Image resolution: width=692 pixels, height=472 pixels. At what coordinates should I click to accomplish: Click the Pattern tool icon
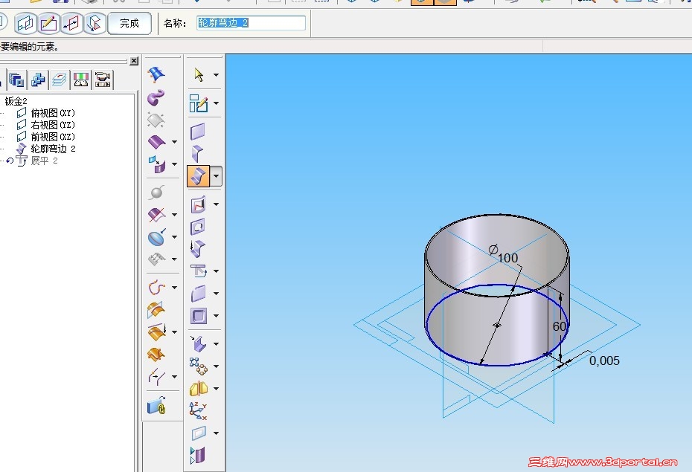(198, 366)
